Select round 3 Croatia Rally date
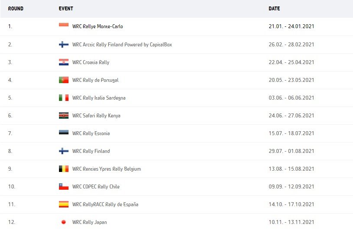The image size is (353, 230). 291,62
